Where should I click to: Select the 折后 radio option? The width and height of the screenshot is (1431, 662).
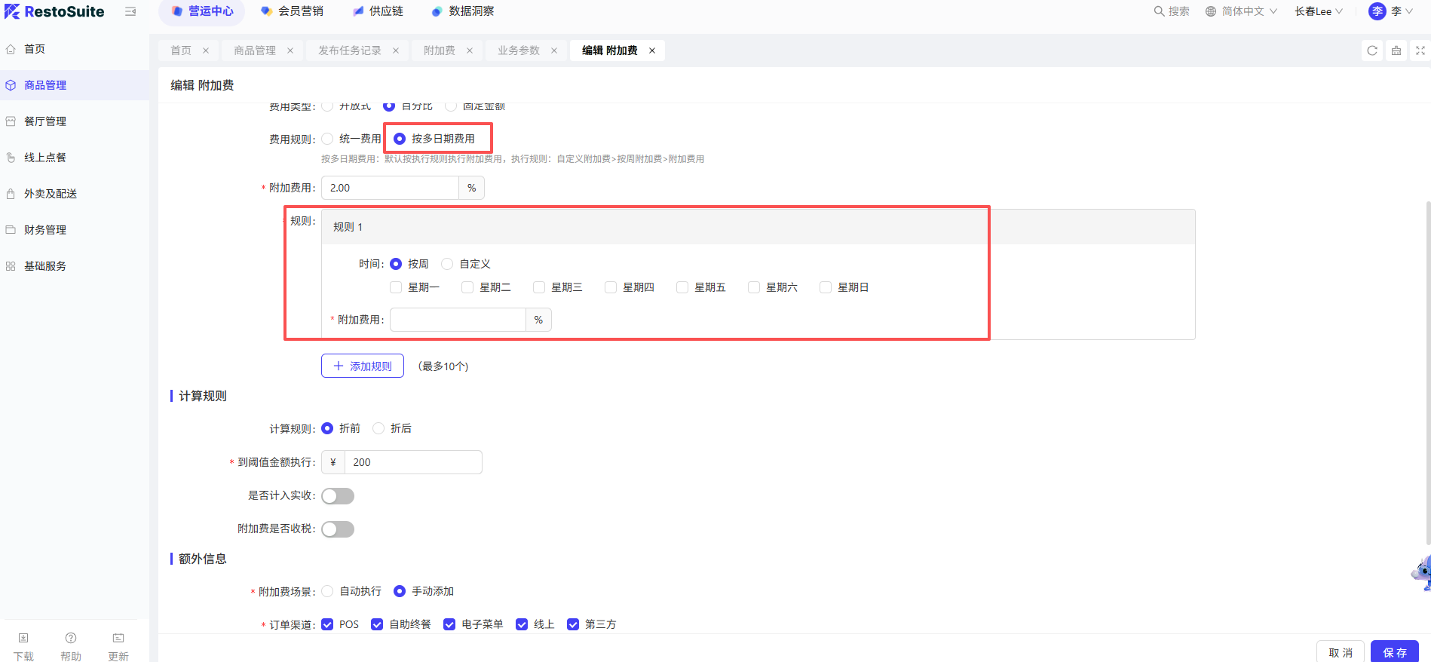click(378, 428)
